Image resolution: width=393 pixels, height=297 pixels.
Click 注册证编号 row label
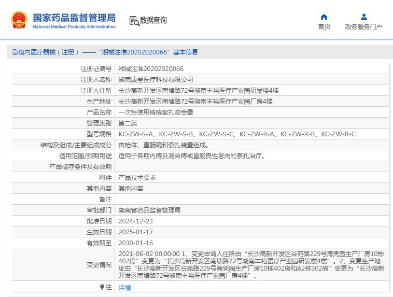tap(96, 68)
